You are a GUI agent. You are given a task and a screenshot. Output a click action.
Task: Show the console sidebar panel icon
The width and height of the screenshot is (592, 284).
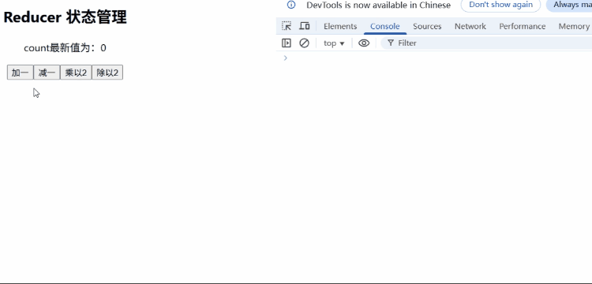[287, 43]
